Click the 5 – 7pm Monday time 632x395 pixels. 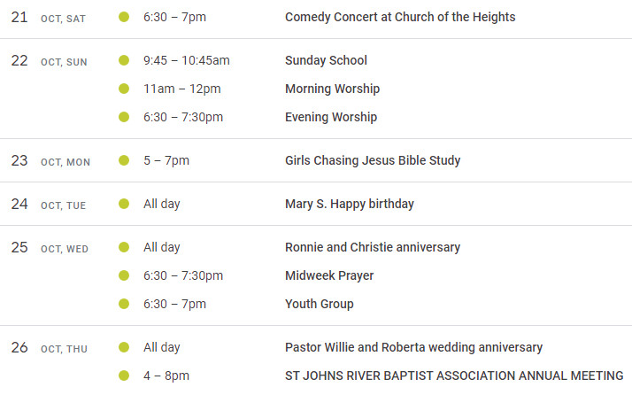click(x=166, y=160)
